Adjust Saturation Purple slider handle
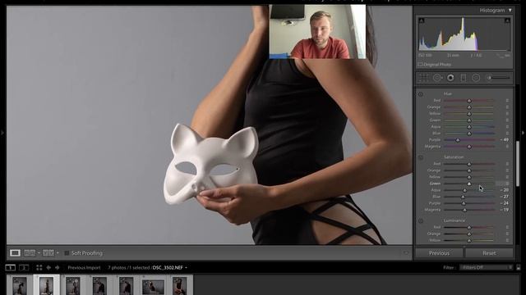526x295 pixels. click(464, 203)
